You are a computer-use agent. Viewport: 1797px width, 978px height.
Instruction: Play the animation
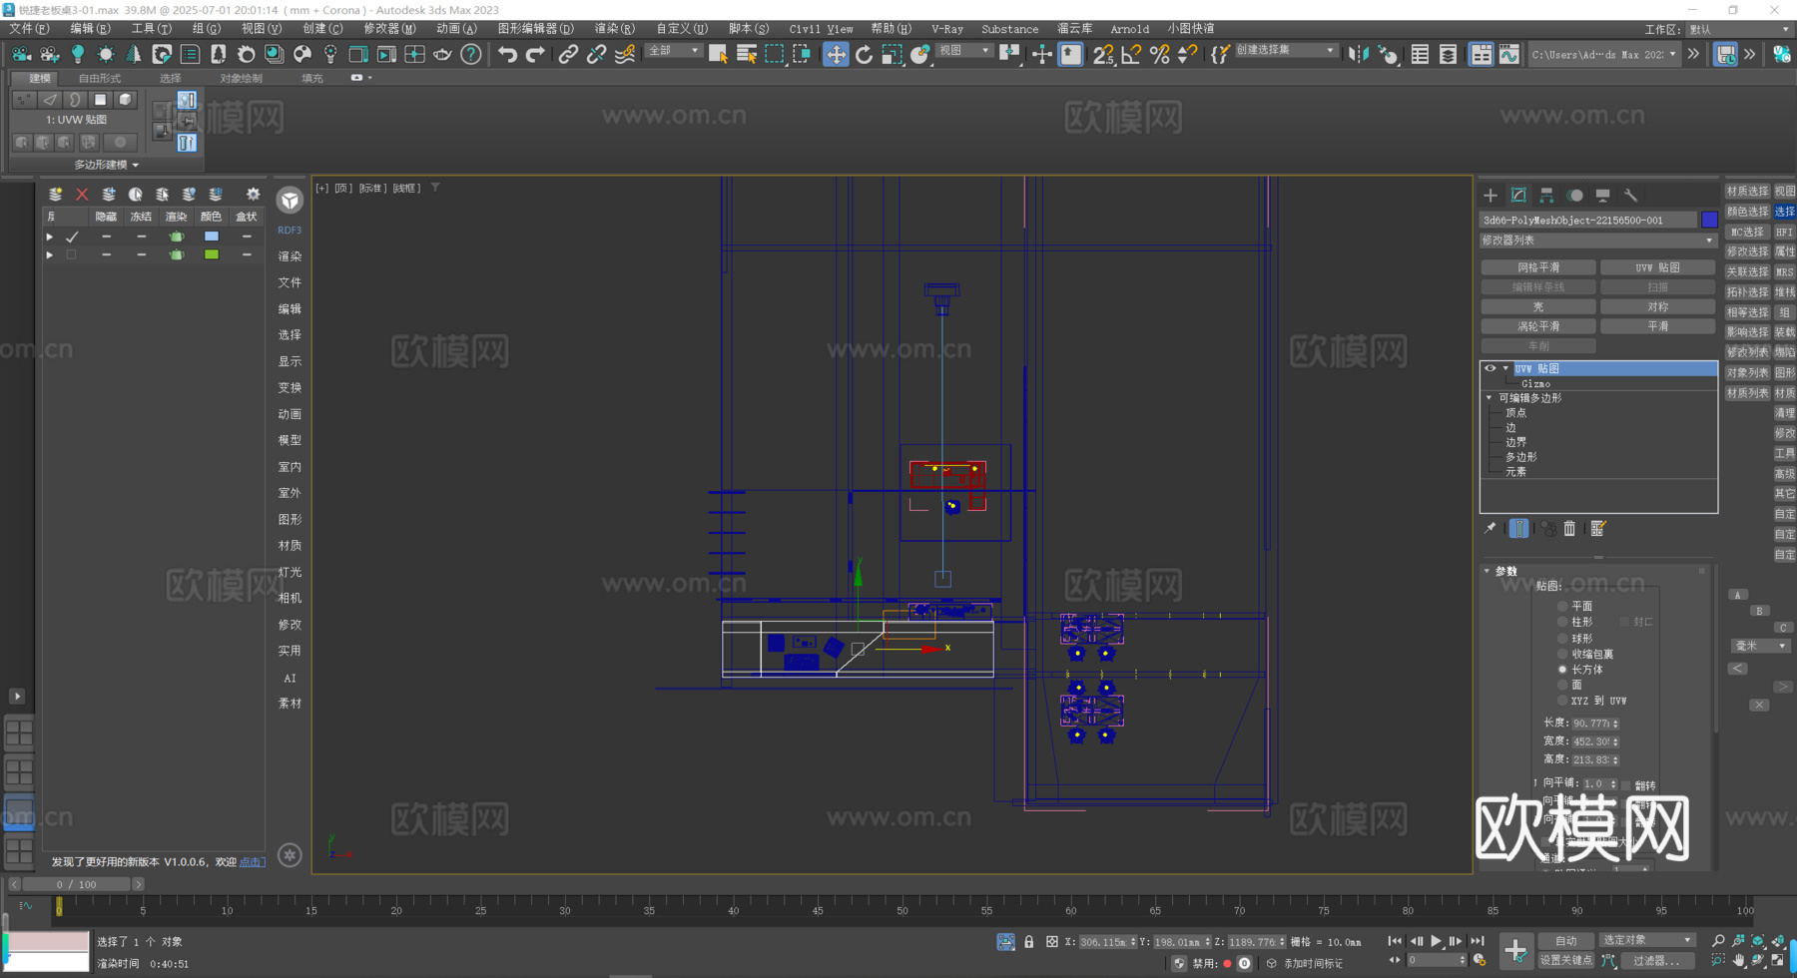pyautogui.click(x=1436, y=941)
